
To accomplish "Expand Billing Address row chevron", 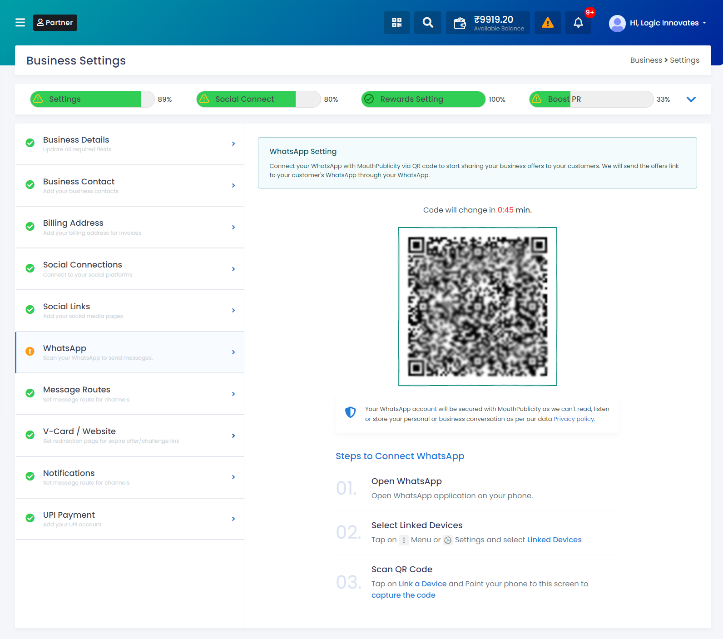I will click(x=233, y=228).
